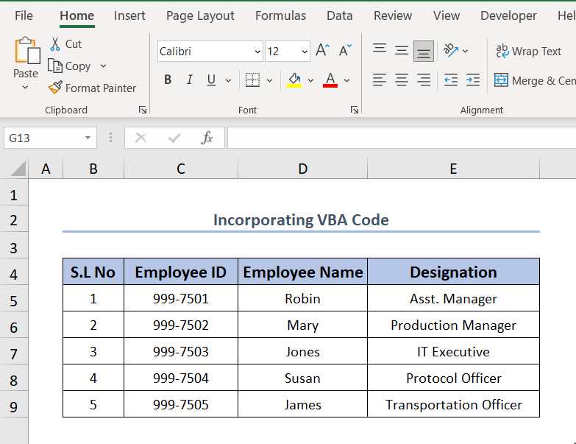Expand fill color palette arrow
This screenshot has height=444, width=576.
point(310,80)
